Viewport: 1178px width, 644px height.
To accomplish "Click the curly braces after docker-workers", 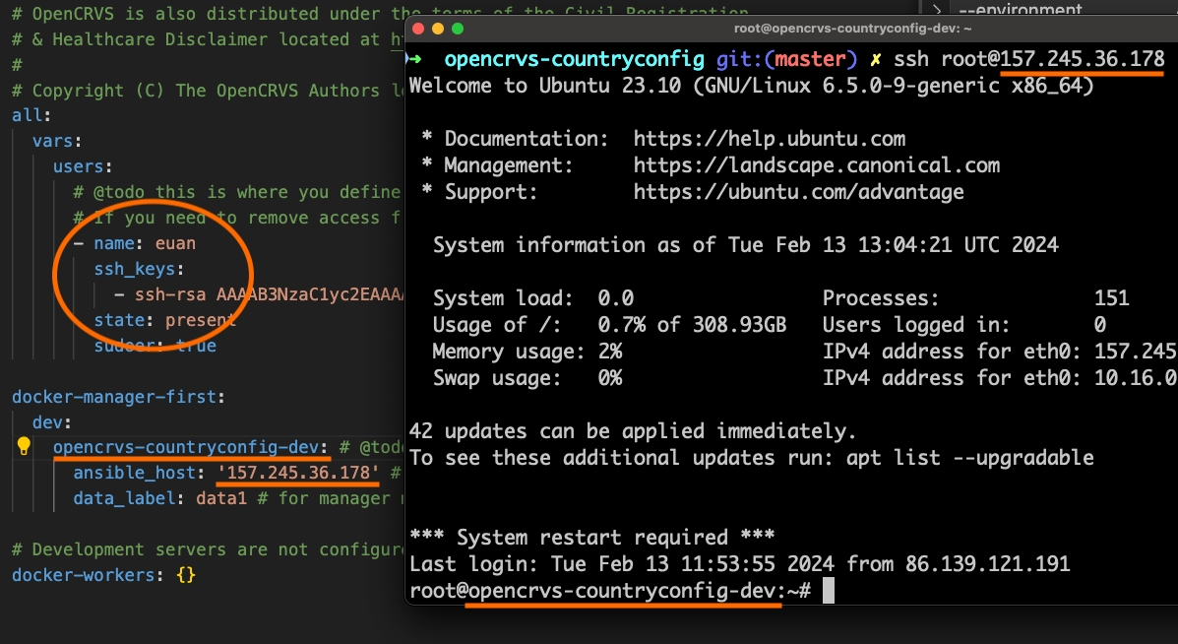I will pyautogui.click(x=185, y=574).
